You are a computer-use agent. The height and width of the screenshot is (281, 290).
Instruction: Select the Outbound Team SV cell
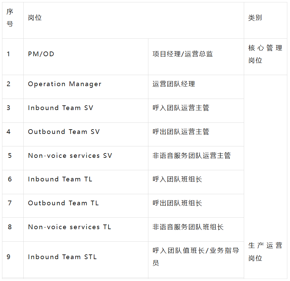(x=86, y=134)
